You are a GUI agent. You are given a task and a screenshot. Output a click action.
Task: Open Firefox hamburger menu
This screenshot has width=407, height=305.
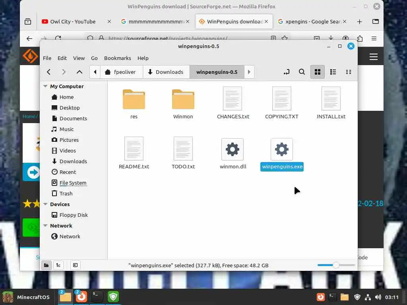[374, 39]
